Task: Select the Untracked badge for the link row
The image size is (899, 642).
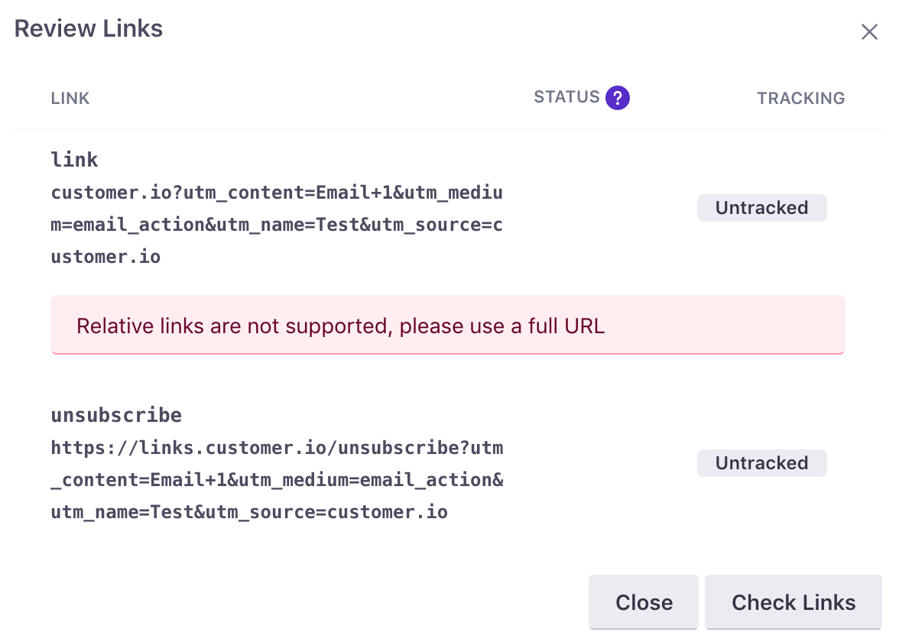Action: (762, 208)
